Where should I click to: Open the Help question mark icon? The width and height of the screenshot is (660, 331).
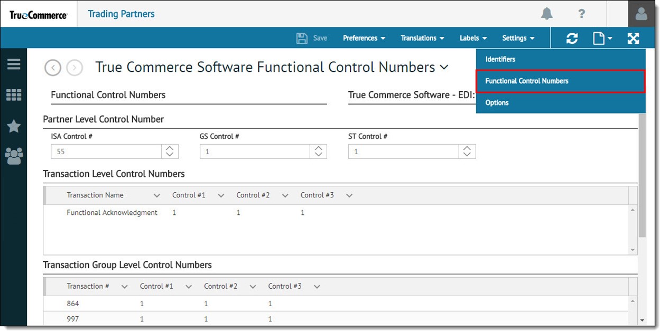(x=581, y=14)
